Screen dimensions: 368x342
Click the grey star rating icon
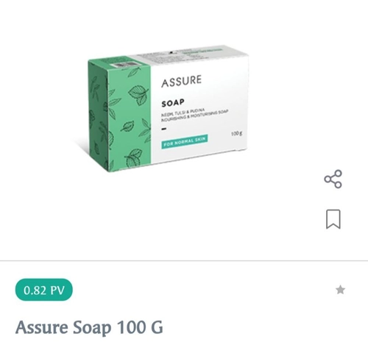(x=340, y=290)
